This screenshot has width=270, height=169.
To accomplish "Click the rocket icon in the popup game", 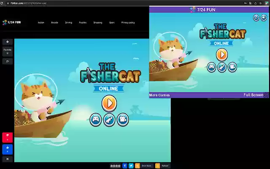I will pyautogui.click(x=222, y=67).
